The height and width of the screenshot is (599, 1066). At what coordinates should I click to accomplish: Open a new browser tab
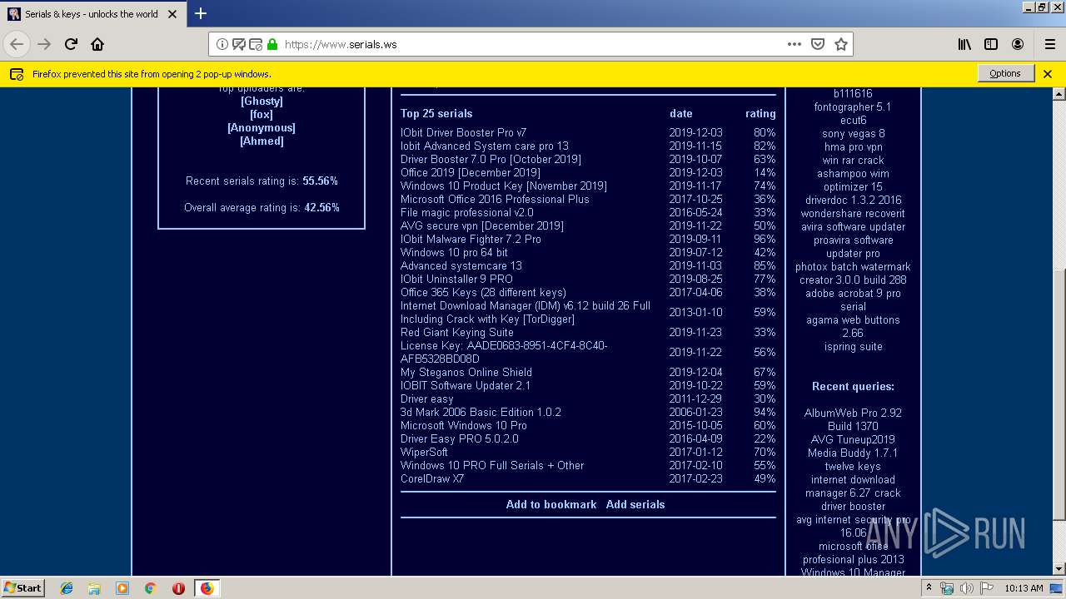tap(201, 13)
